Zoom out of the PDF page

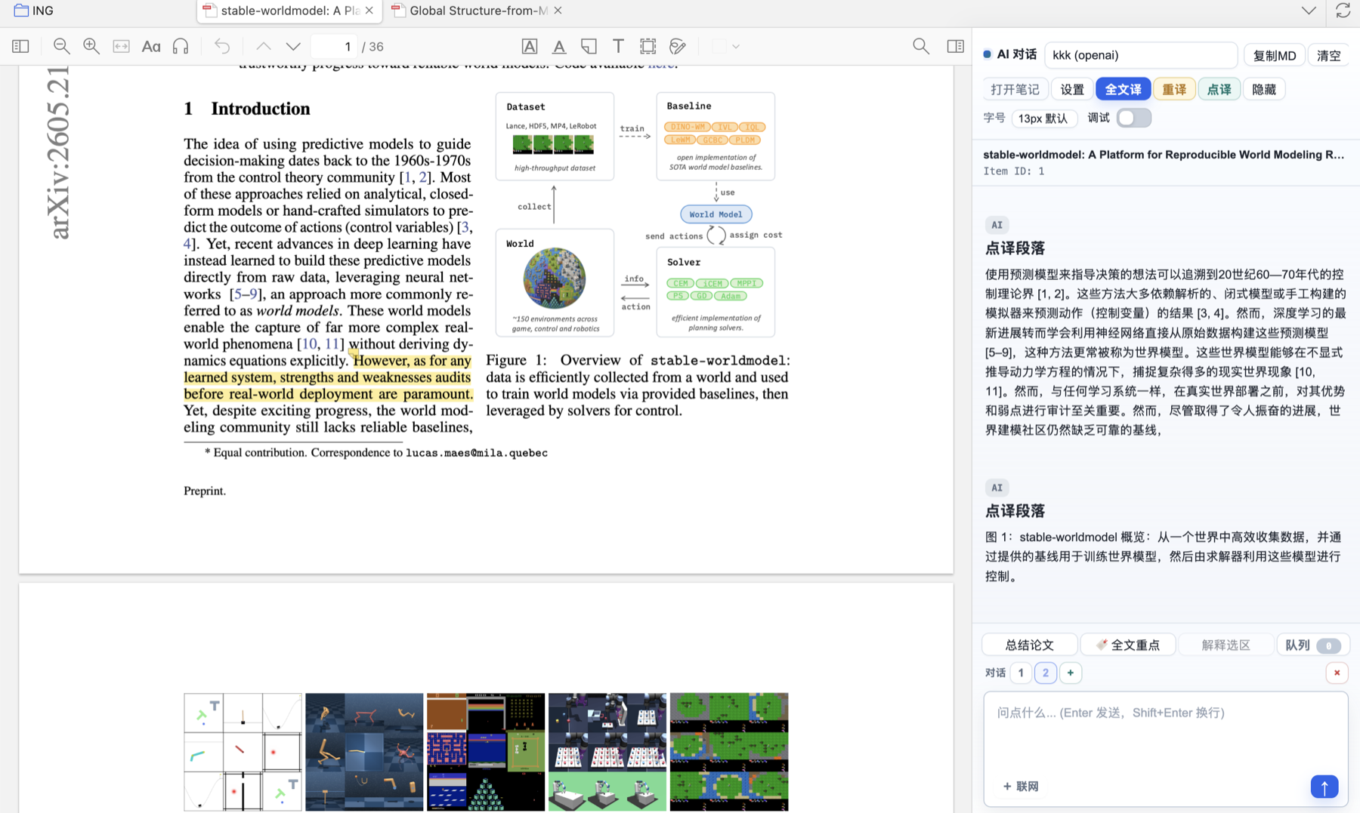[62, 47]
